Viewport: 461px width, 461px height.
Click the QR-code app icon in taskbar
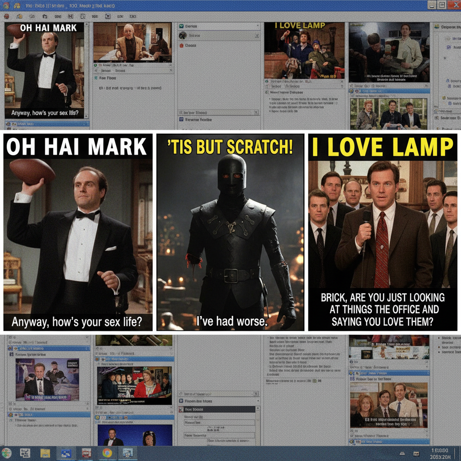pos(25,453)
